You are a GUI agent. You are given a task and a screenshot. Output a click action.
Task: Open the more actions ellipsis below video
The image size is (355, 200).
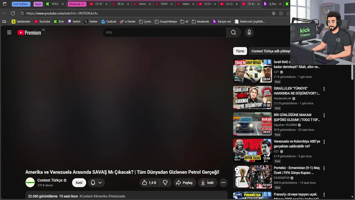click(223, 183)
